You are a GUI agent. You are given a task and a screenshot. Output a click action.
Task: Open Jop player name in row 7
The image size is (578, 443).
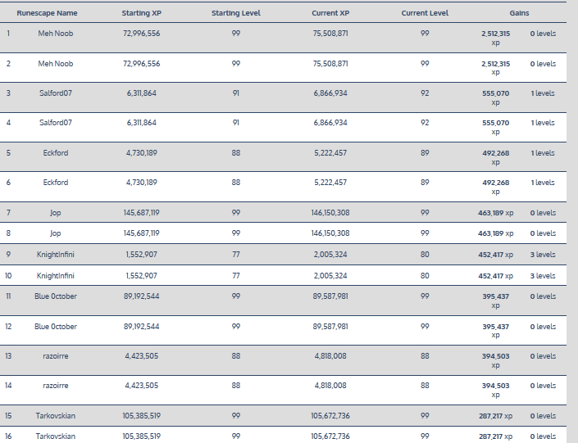point(56,213)
